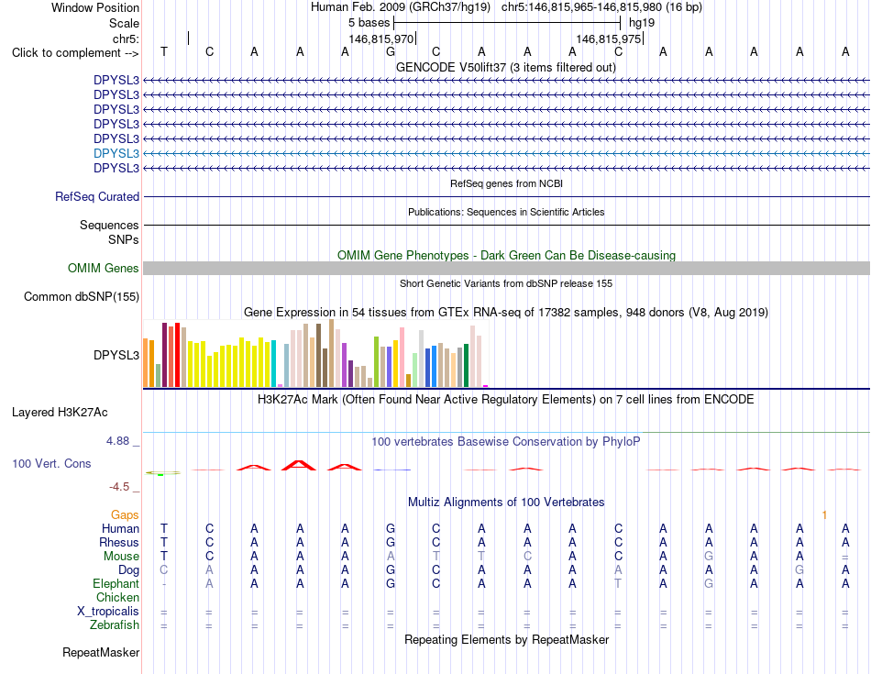
Task: Open 'Publications: Sequences in Scientific Articles' title
Action: 506,212
